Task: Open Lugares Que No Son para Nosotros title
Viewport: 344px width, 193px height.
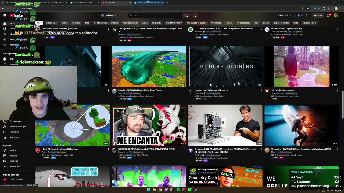Action: [211, 90]
